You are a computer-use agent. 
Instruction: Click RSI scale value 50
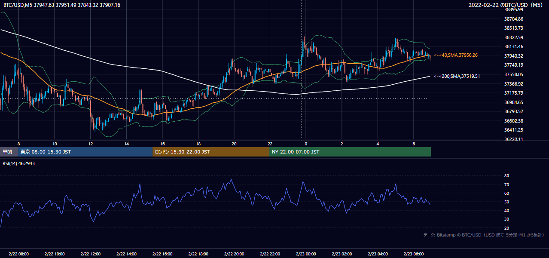click(506, 202)
